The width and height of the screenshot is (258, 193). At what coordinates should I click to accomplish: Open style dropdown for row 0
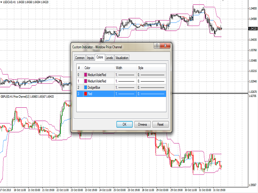click(152, 75)
